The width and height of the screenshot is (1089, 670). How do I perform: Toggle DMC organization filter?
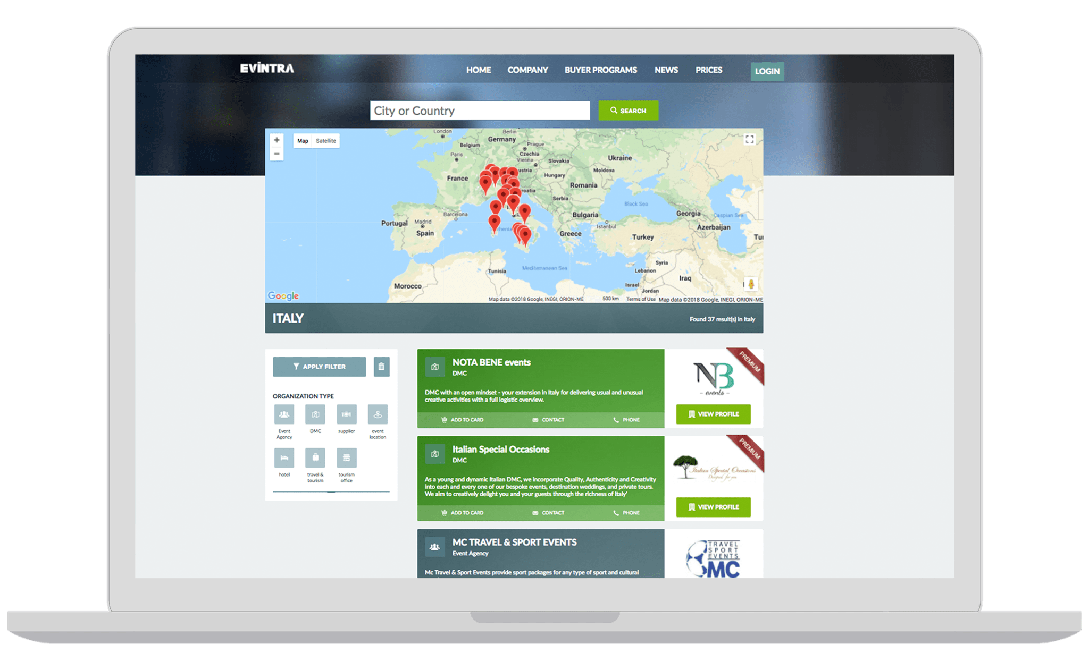pyautogui.click(x=315, y=414)
